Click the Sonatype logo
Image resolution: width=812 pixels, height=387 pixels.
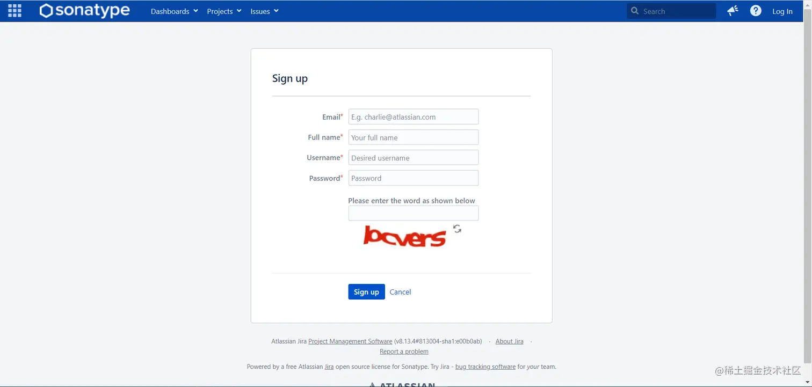[x=85, y=11]
